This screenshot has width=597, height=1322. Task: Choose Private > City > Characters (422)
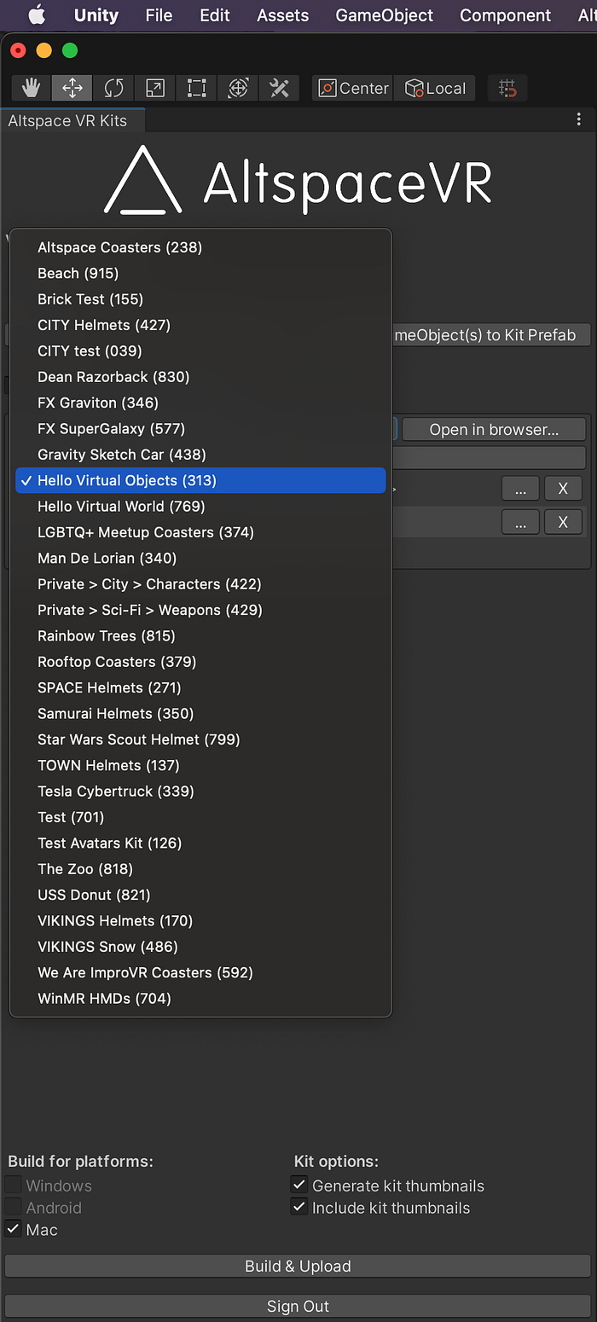point(200,584)
